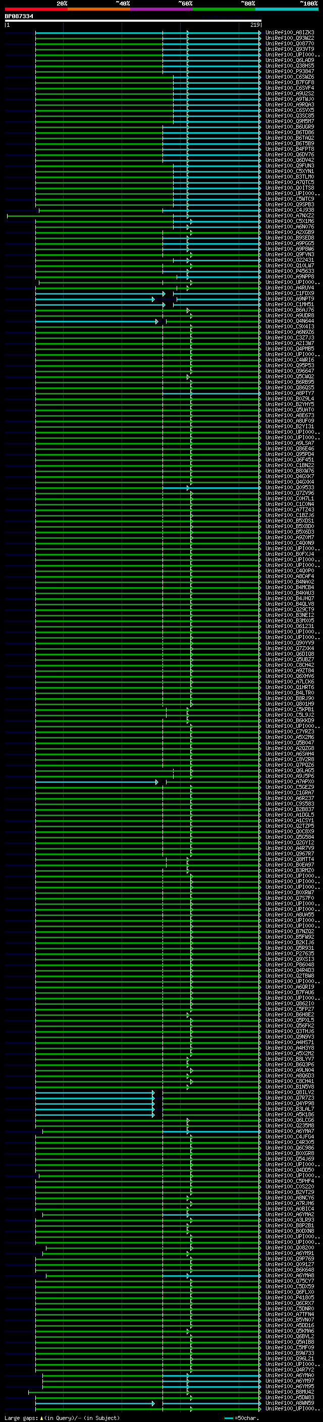Select the UniRef100_Q38HS5 label
The width and height of the screenshot is (323, 1422).
tap(290, 66)
